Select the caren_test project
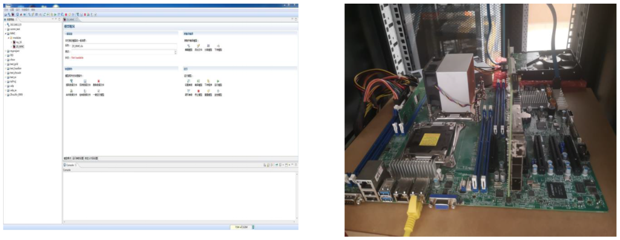 (13, 29)
